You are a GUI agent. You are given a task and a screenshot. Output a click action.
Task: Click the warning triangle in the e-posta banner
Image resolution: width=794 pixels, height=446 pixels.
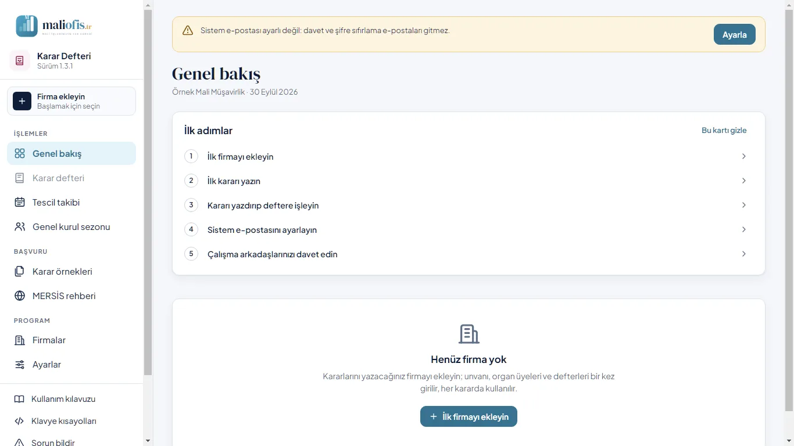188,30
